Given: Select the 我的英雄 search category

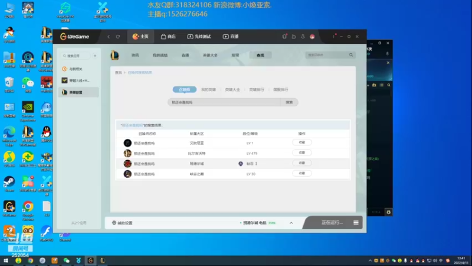Looking at the screenshot, I should [x=208, y=90].
